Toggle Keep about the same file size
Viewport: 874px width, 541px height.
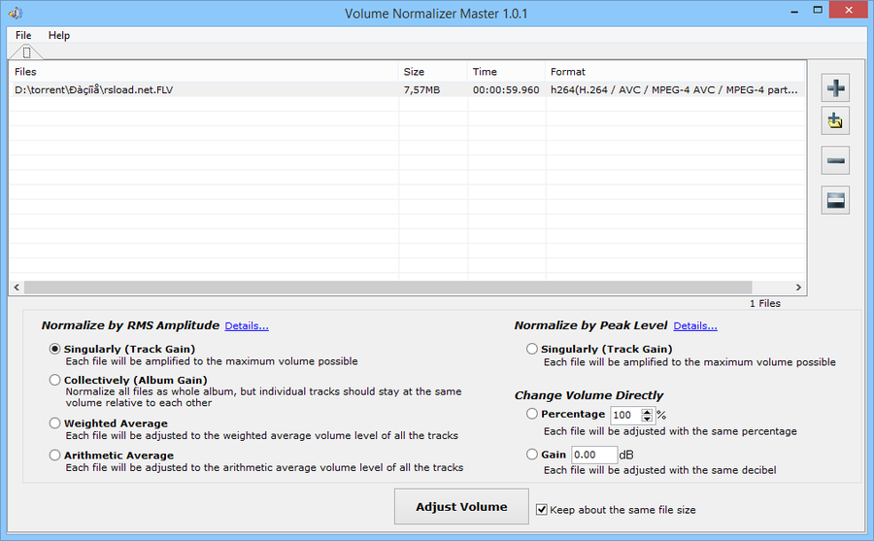click(x=541, y=510)
